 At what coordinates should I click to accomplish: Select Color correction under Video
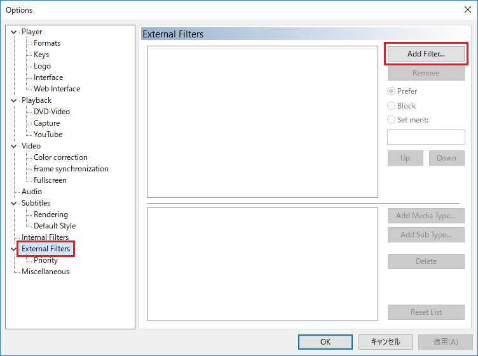pos(60,157)
